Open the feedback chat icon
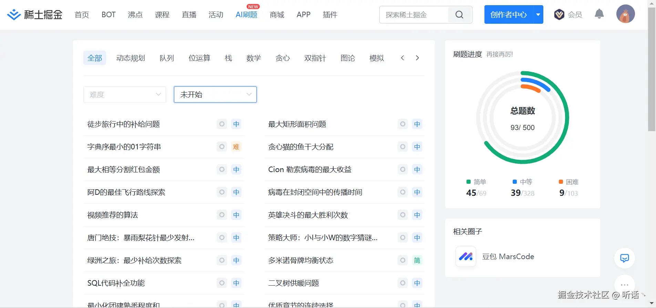This screenshot has height=308, width=656. click(x=624, y=258)
